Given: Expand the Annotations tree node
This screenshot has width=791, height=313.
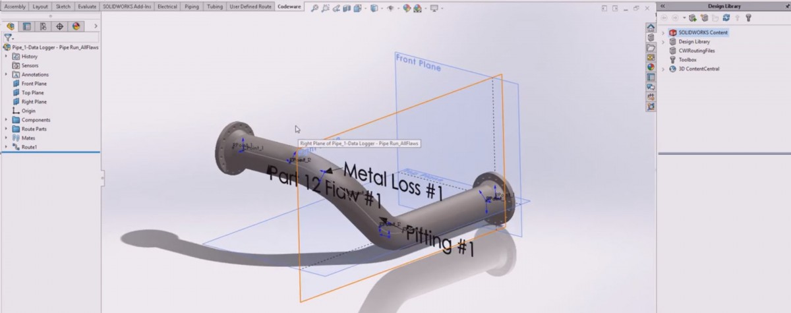Looking at the screenshot, I should 6,74.
